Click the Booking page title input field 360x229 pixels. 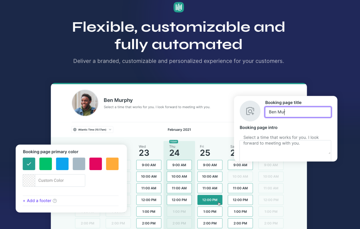pos(298,112)
